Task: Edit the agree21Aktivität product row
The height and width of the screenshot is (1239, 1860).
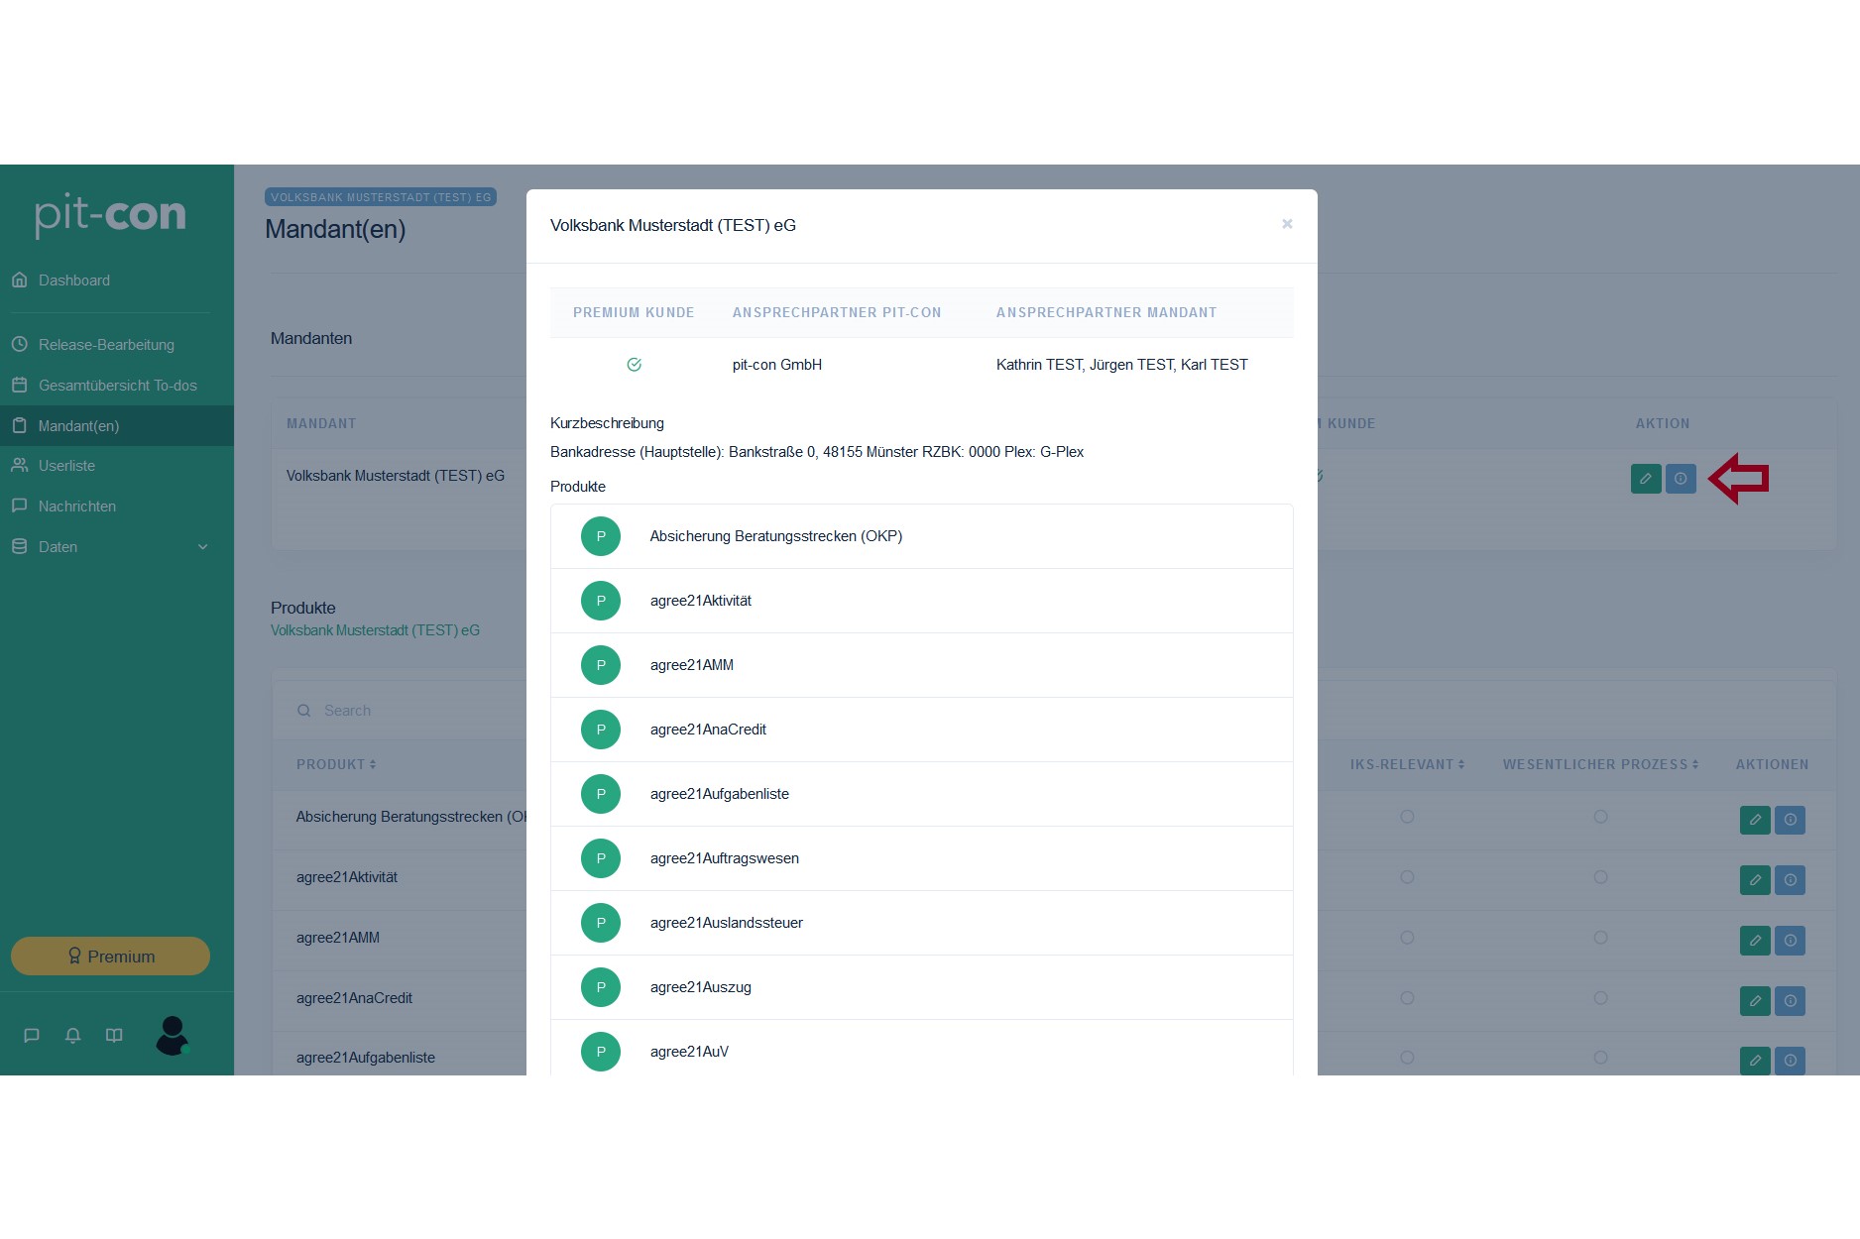Action: pos(1755,880)
